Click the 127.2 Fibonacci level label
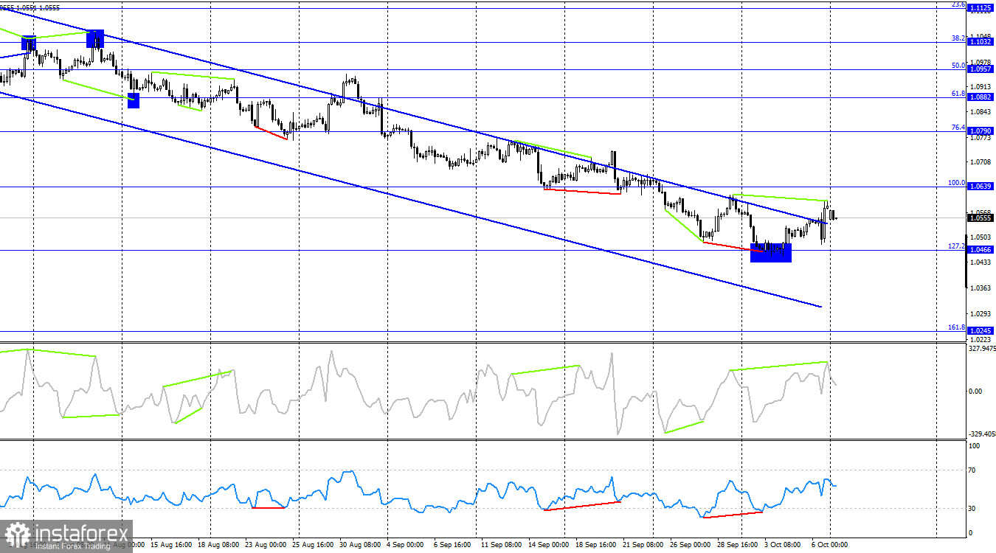The width and height of the screenshot is (996, 553). click(x=956, y=246)
